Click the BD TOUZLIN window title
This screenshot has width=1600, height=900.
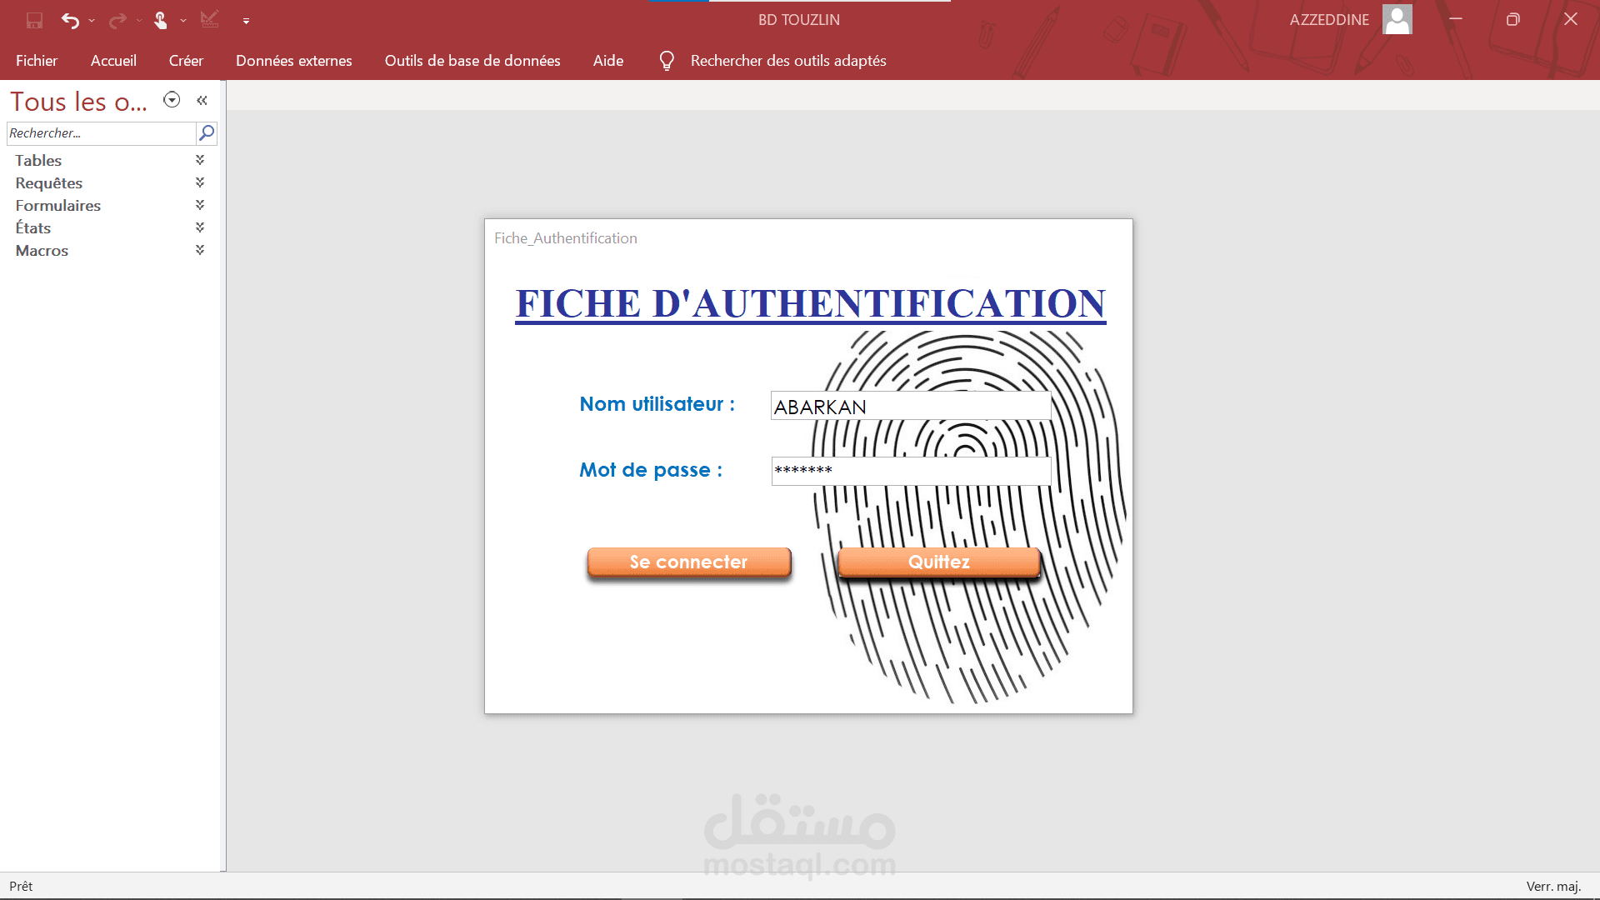(x=799, y=20)
